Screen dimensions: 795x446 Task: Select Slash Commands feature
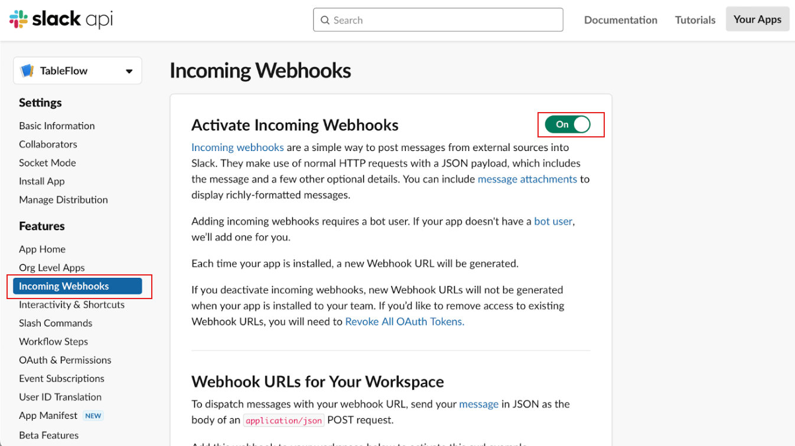tap(56, 323)
